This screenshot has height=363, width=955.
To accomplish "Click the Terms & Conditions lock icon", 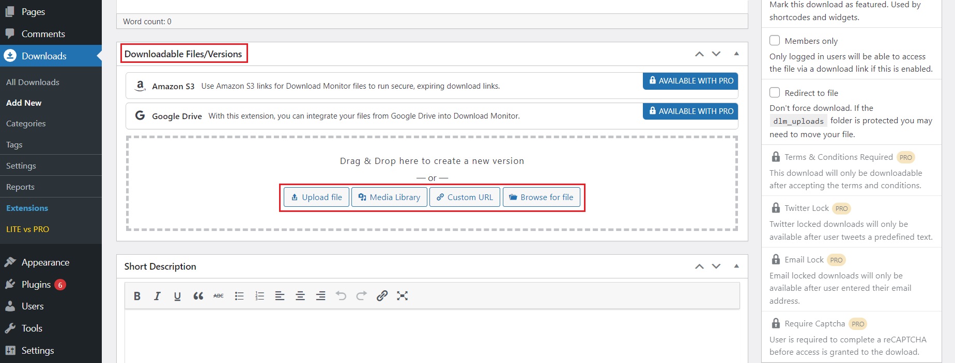I will [x=776, y=157].
